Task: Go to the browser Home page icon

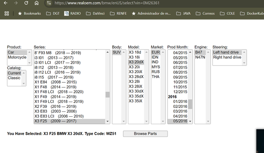Action: point(37,3)
